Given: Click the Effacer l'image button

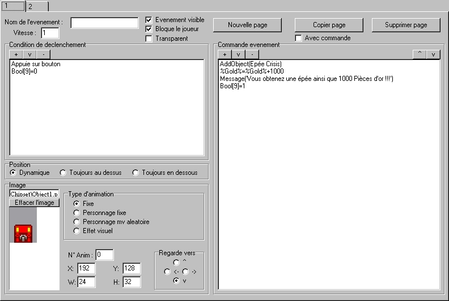Looking at the screenshot, I should [x=34, y=203].
